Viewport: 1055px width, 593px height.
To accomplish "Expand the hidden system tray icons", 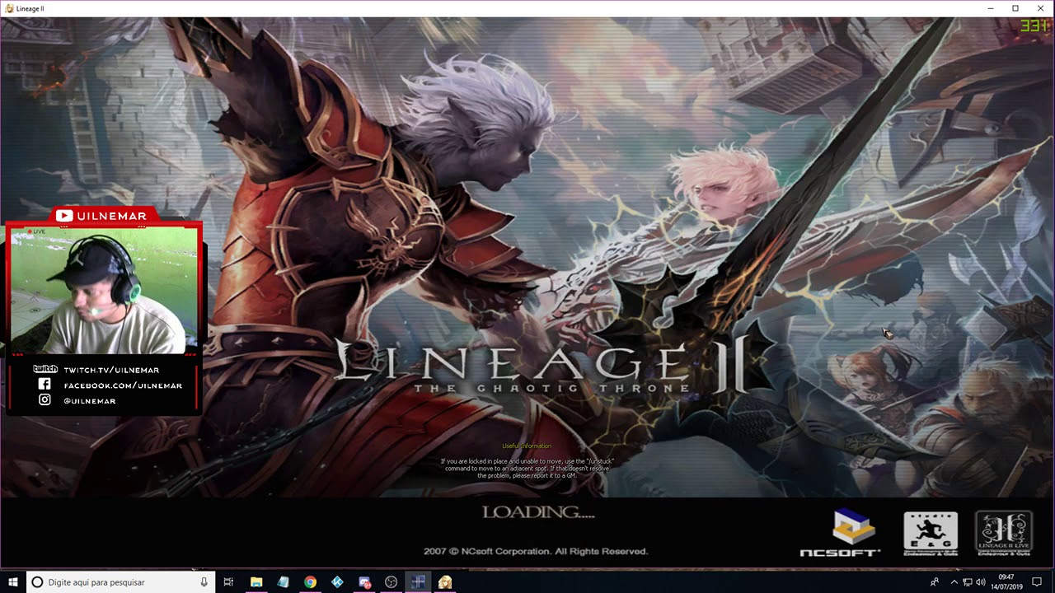I will coord(954,581).
